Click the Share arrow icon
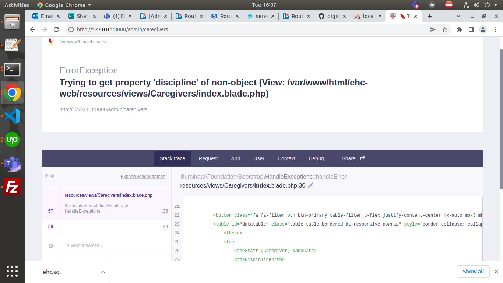Viewport: 503px width, 283px height. point(363,158)
